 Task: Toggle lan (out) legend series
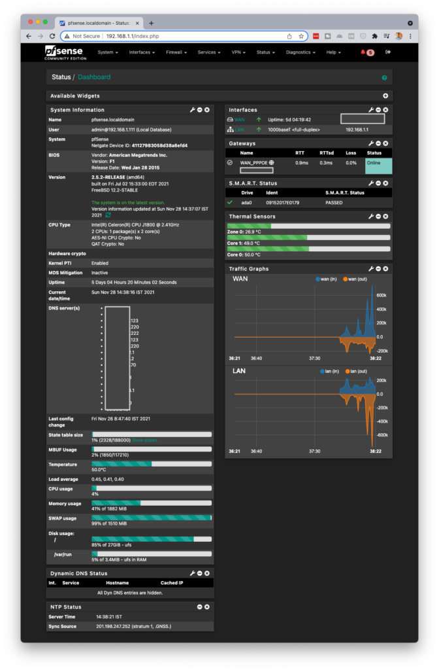tap(356, 372)
